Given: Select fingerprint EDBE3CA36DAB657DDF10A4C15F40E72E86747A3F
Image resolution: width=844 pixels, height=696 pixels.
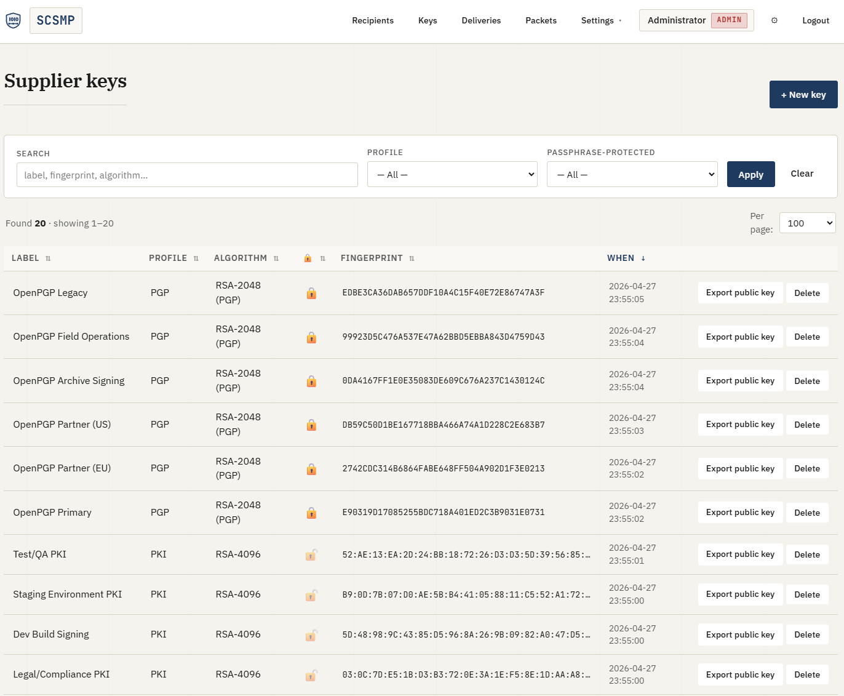Looking at the screenshot, I should (x=444, y=293).
